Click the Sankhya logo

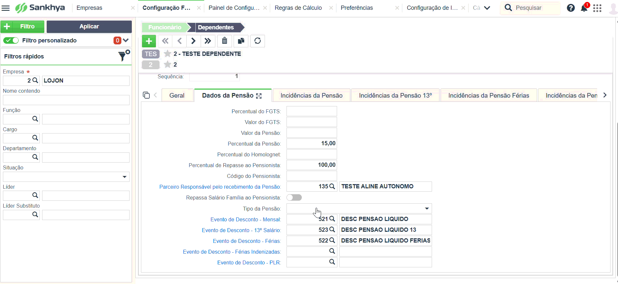click(x=40, y=8)
